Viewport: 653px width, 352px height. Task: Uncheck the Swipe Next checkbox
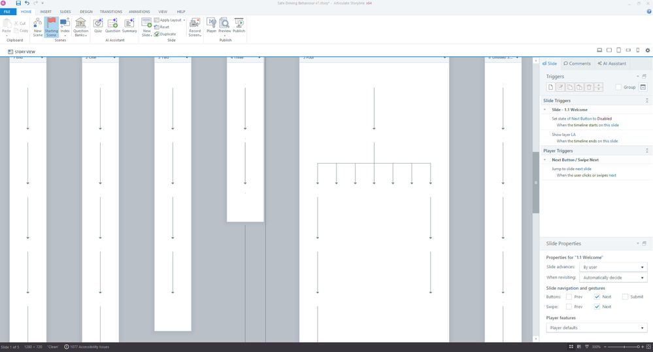(597, 307)
